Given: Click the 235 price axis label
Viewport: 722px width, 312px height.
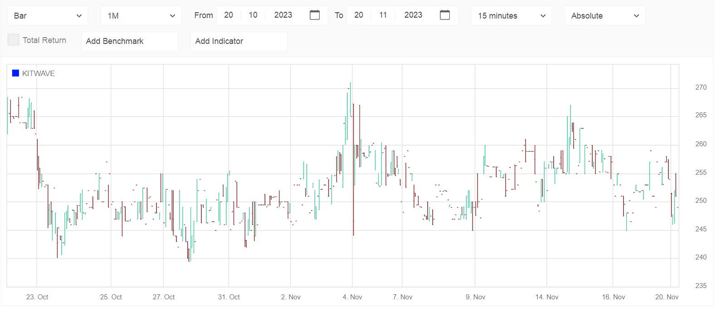Looking at the screenshot, I should pos(701,286).
